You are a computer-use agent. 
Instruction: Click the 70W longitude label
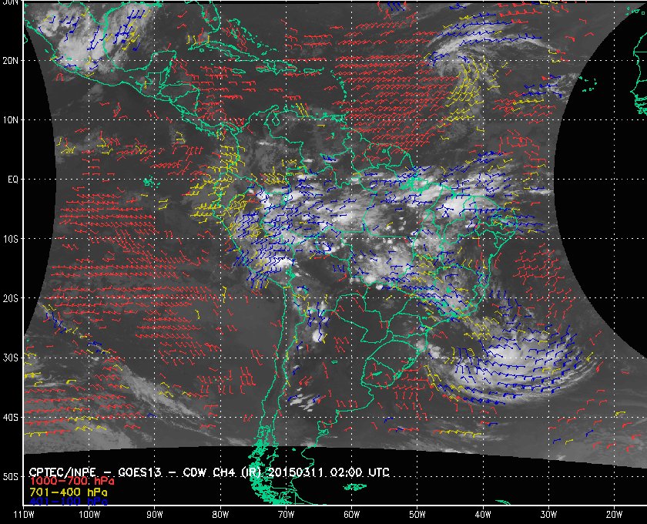[x=286, y=514]
